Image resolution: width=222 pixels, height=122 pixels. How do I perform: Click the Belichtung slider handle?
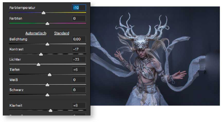pos(47,44)
